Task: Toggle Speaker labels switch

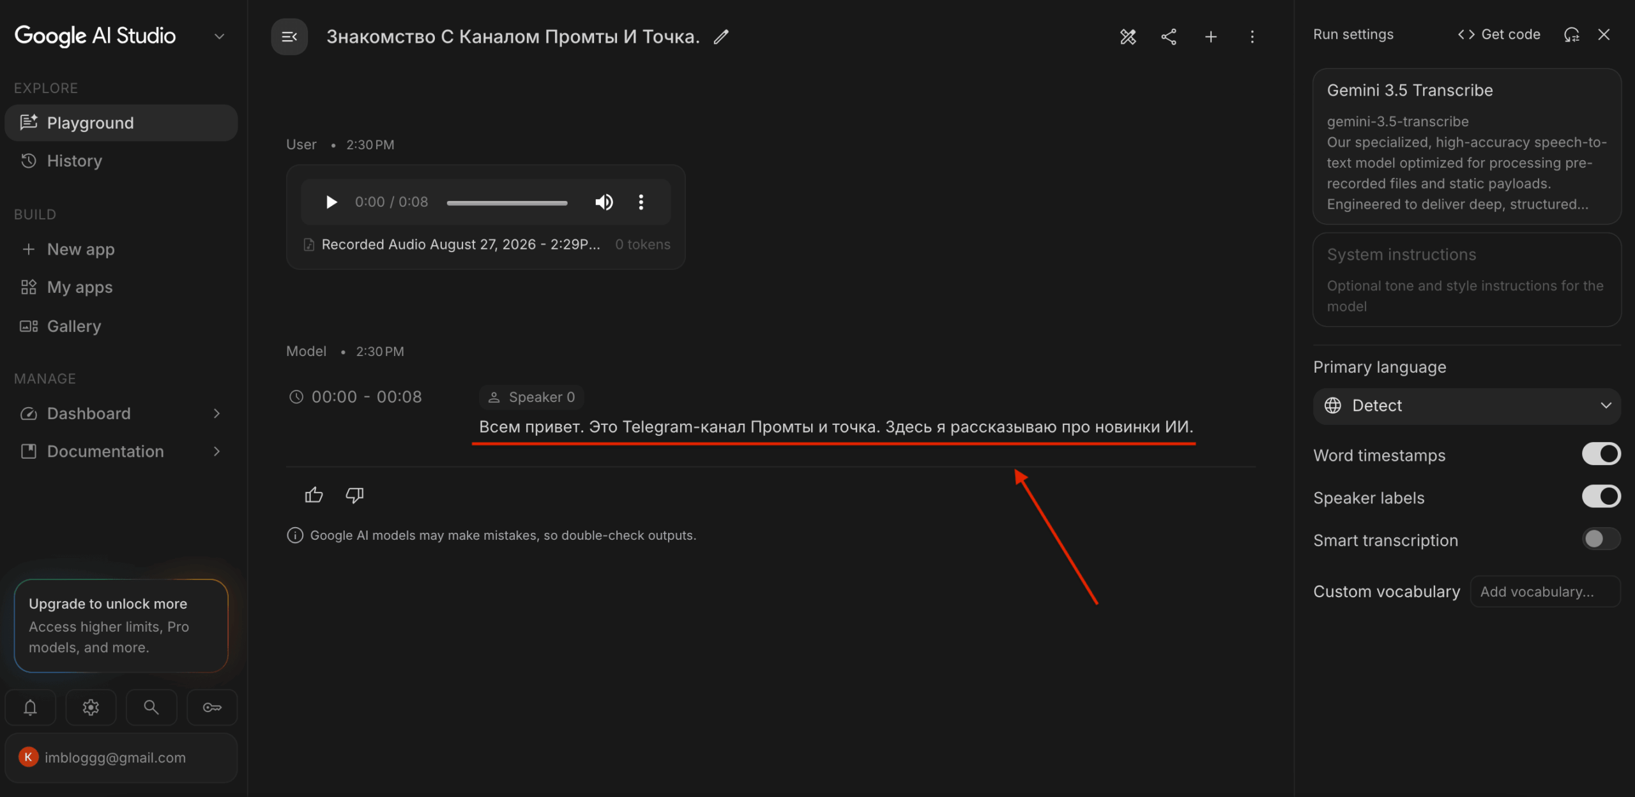Action: pyautogui.click(x=1601, y=496)
